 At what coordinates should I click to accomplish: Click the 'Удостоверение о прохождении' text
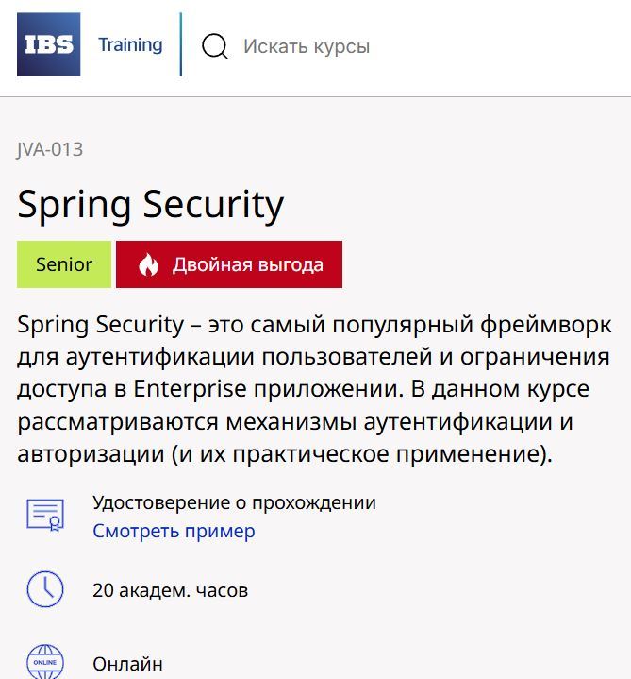click(x=234, y=502)
